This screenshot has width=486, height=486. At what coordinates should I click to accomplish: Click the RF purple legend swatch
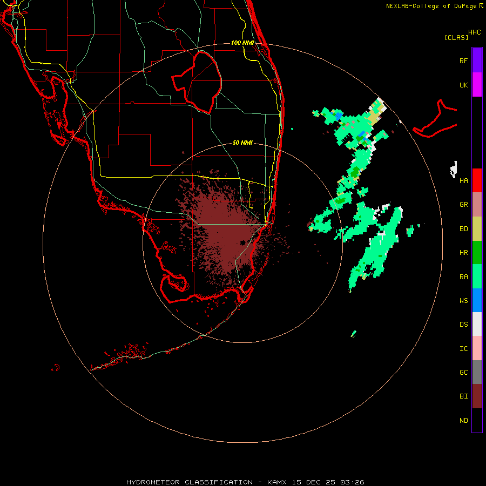click(x=477, y=60)
